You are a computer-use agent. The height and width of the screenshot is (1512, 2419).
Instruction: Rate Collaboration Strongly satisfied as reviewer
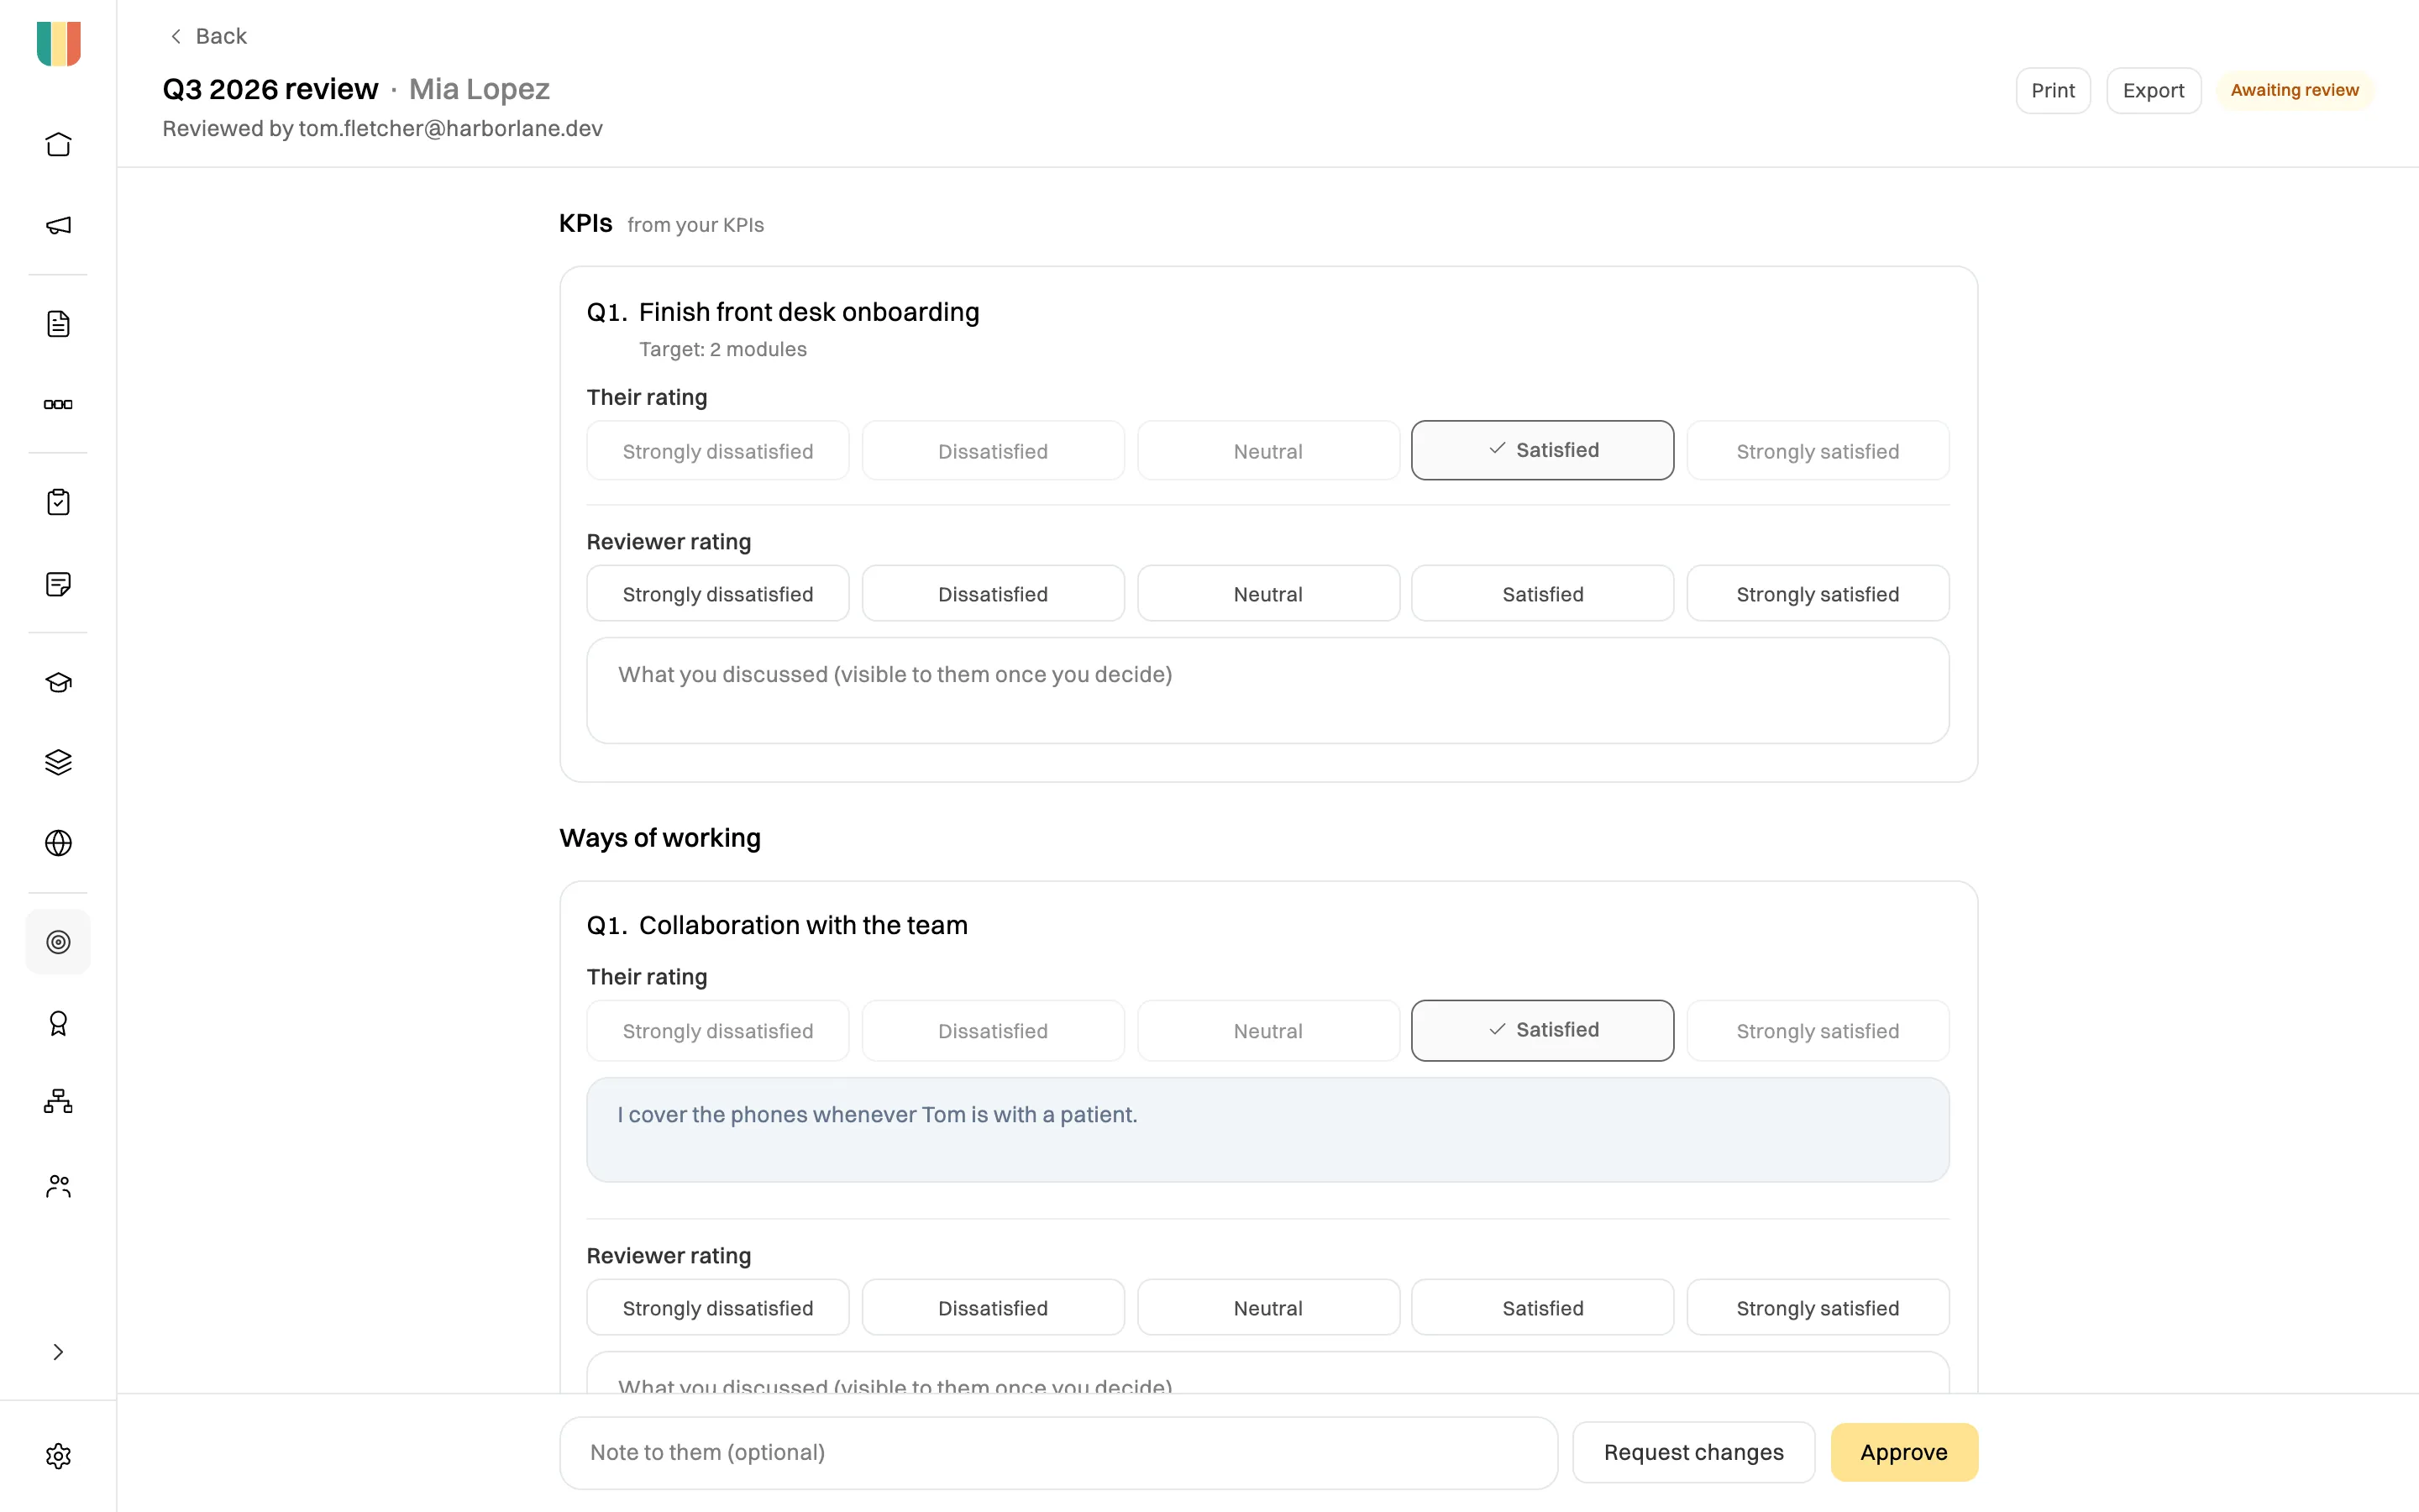(1818, 1308)
